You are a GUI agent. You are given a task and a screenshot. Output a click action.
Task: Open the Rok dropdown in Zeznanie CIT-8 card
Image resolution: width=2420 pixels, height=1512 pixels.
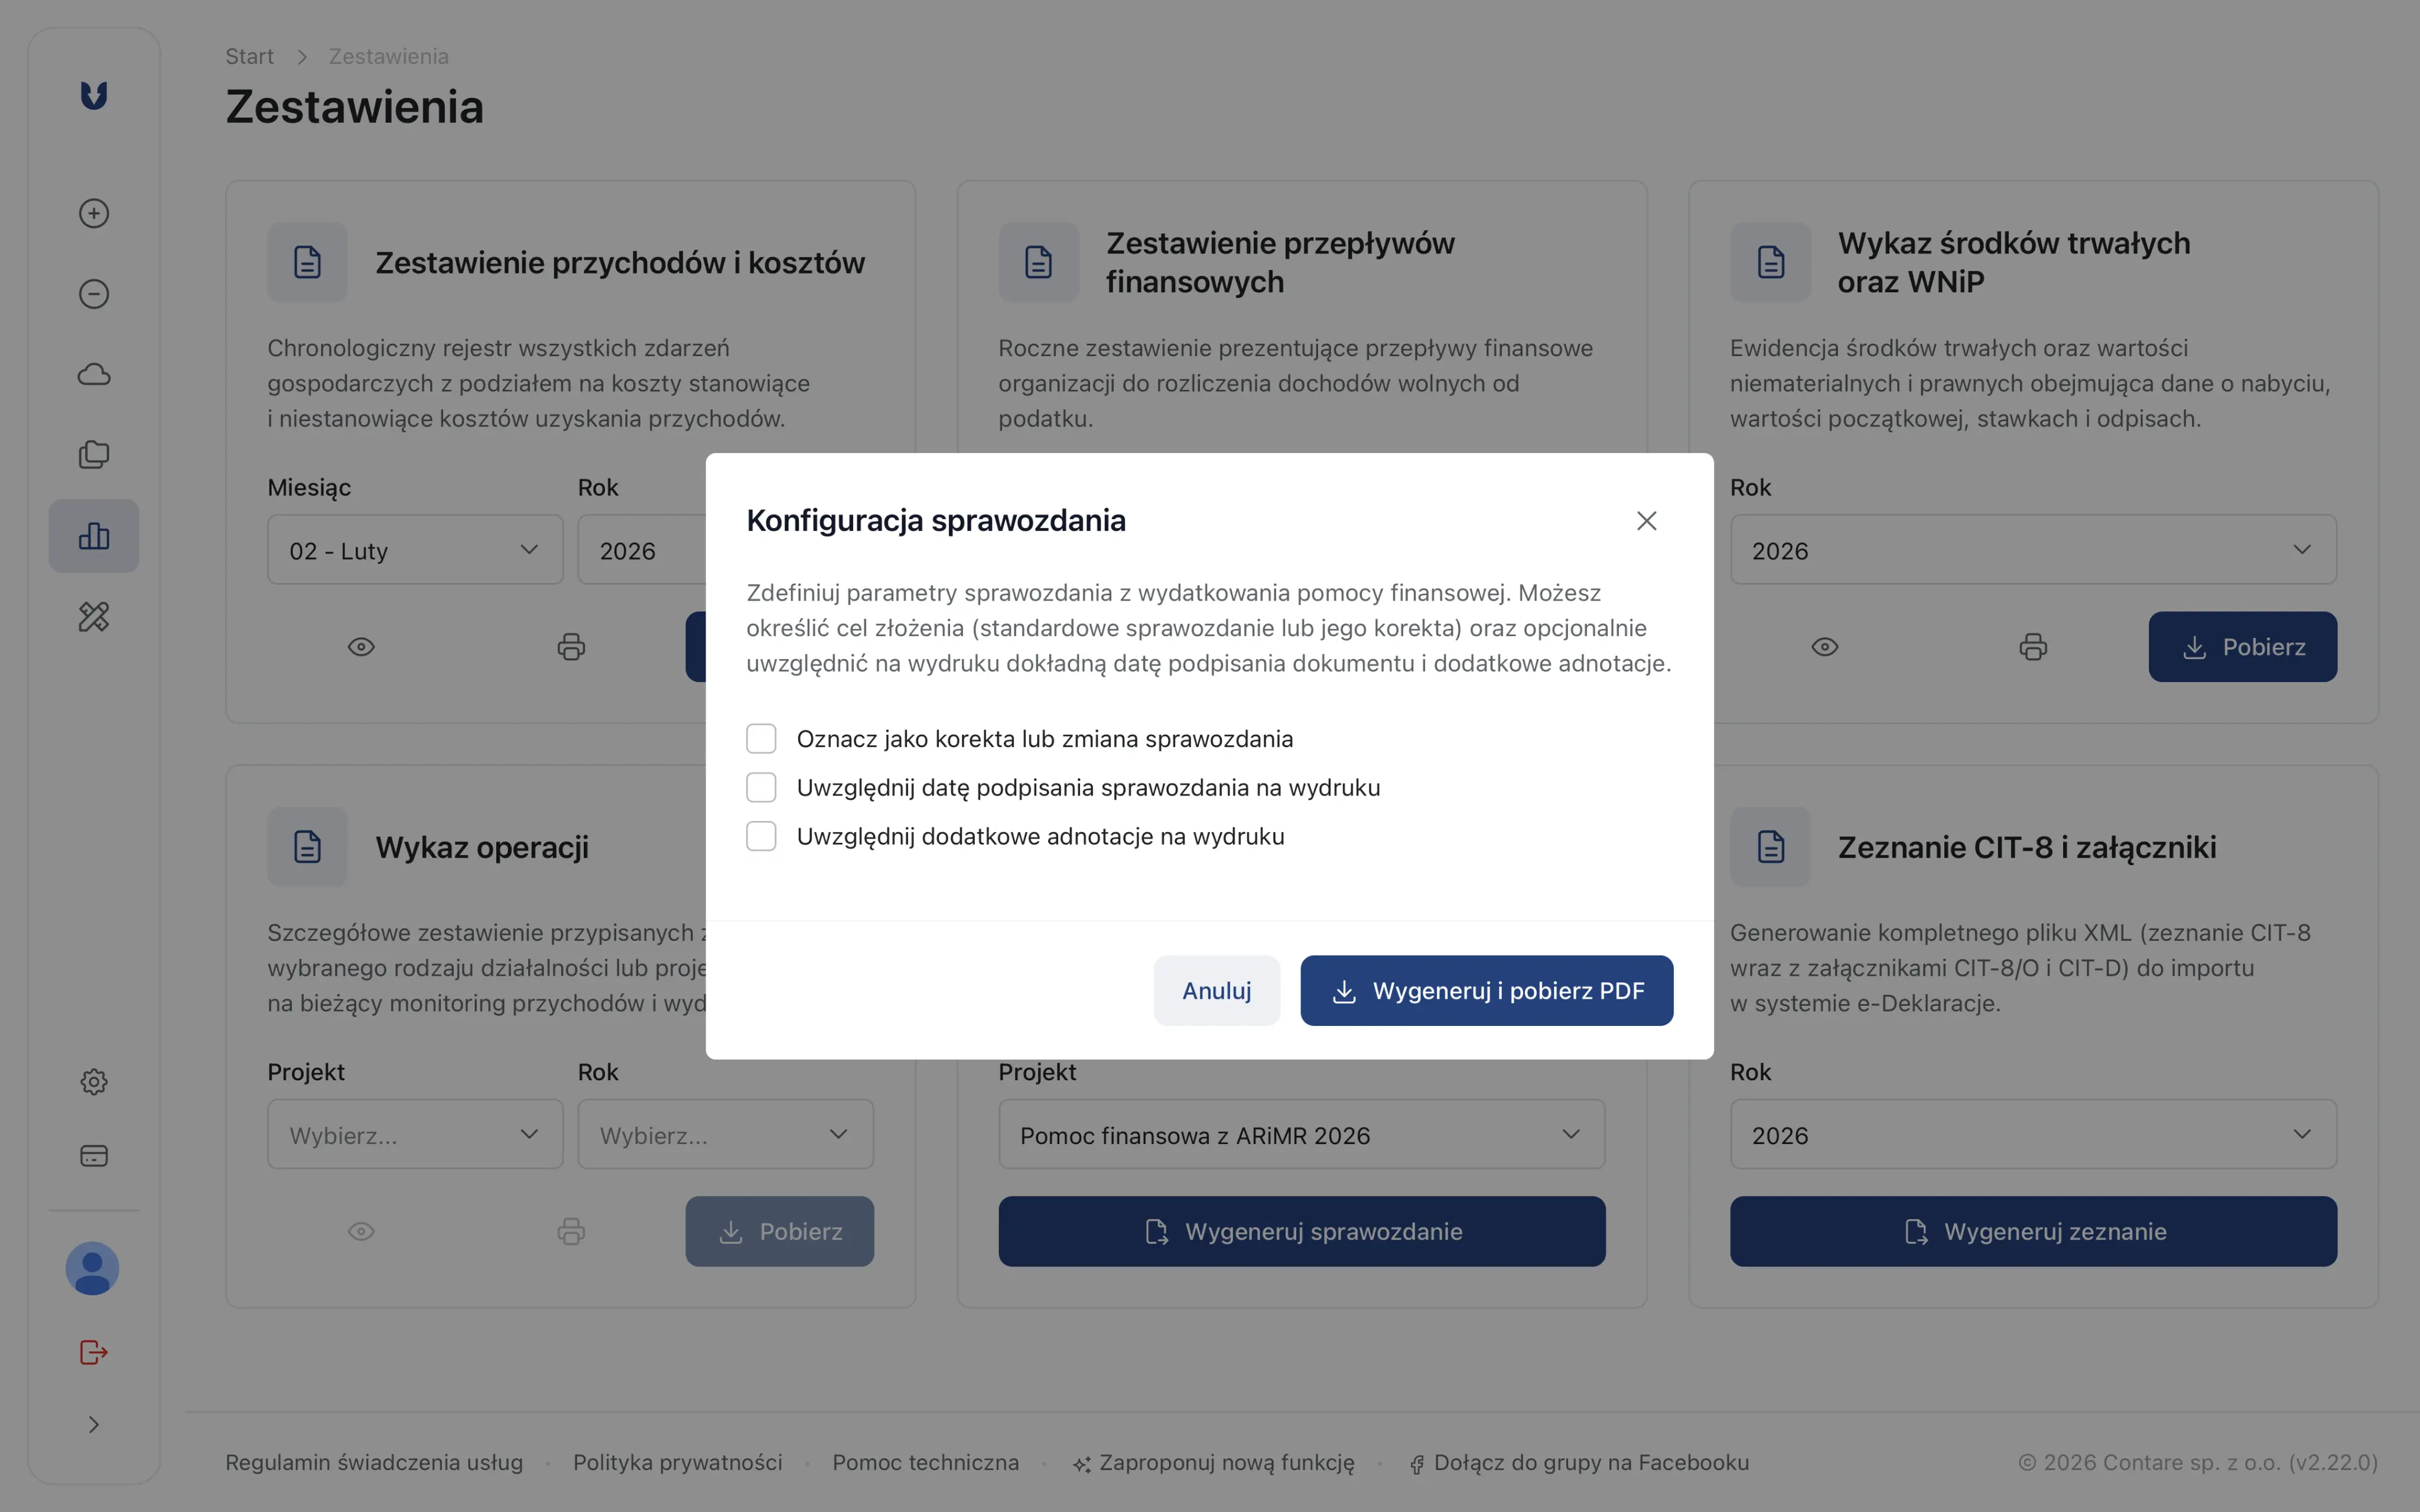[2033, 1135]
